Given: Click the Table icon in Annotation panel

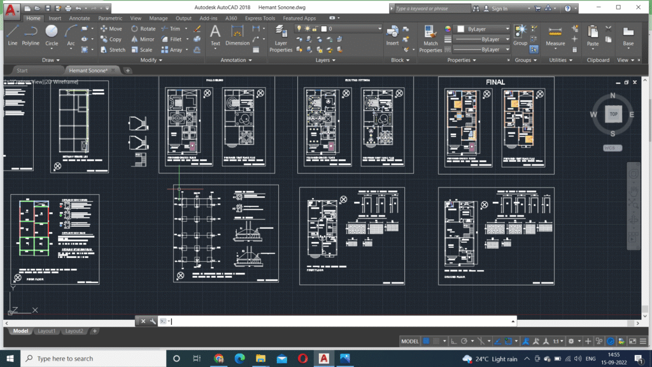Looking at the screenshot, I should [x=256, y=50].
